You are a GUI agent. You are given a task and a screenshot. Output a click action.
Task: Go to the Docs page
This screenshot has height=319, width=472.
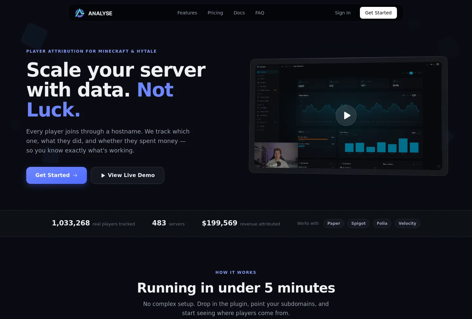(239, 13)
